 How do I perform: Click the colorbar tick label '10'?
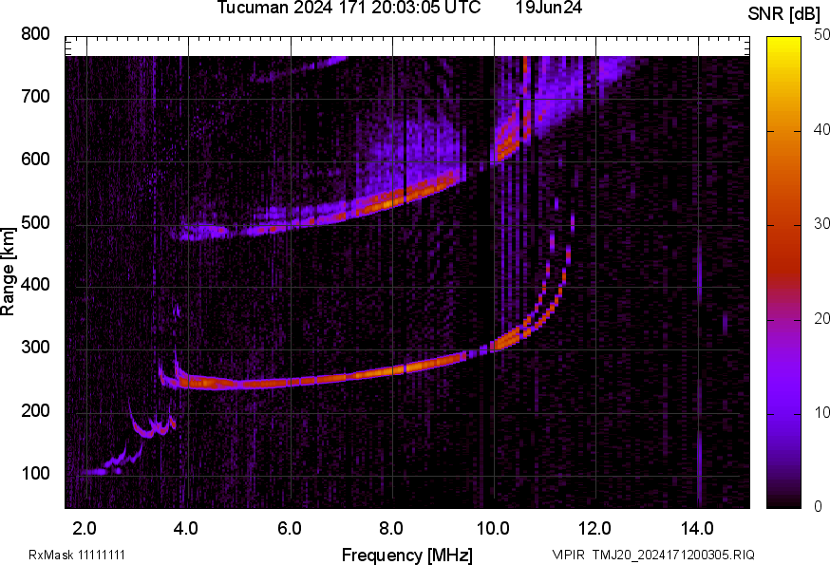pos(821,413)
